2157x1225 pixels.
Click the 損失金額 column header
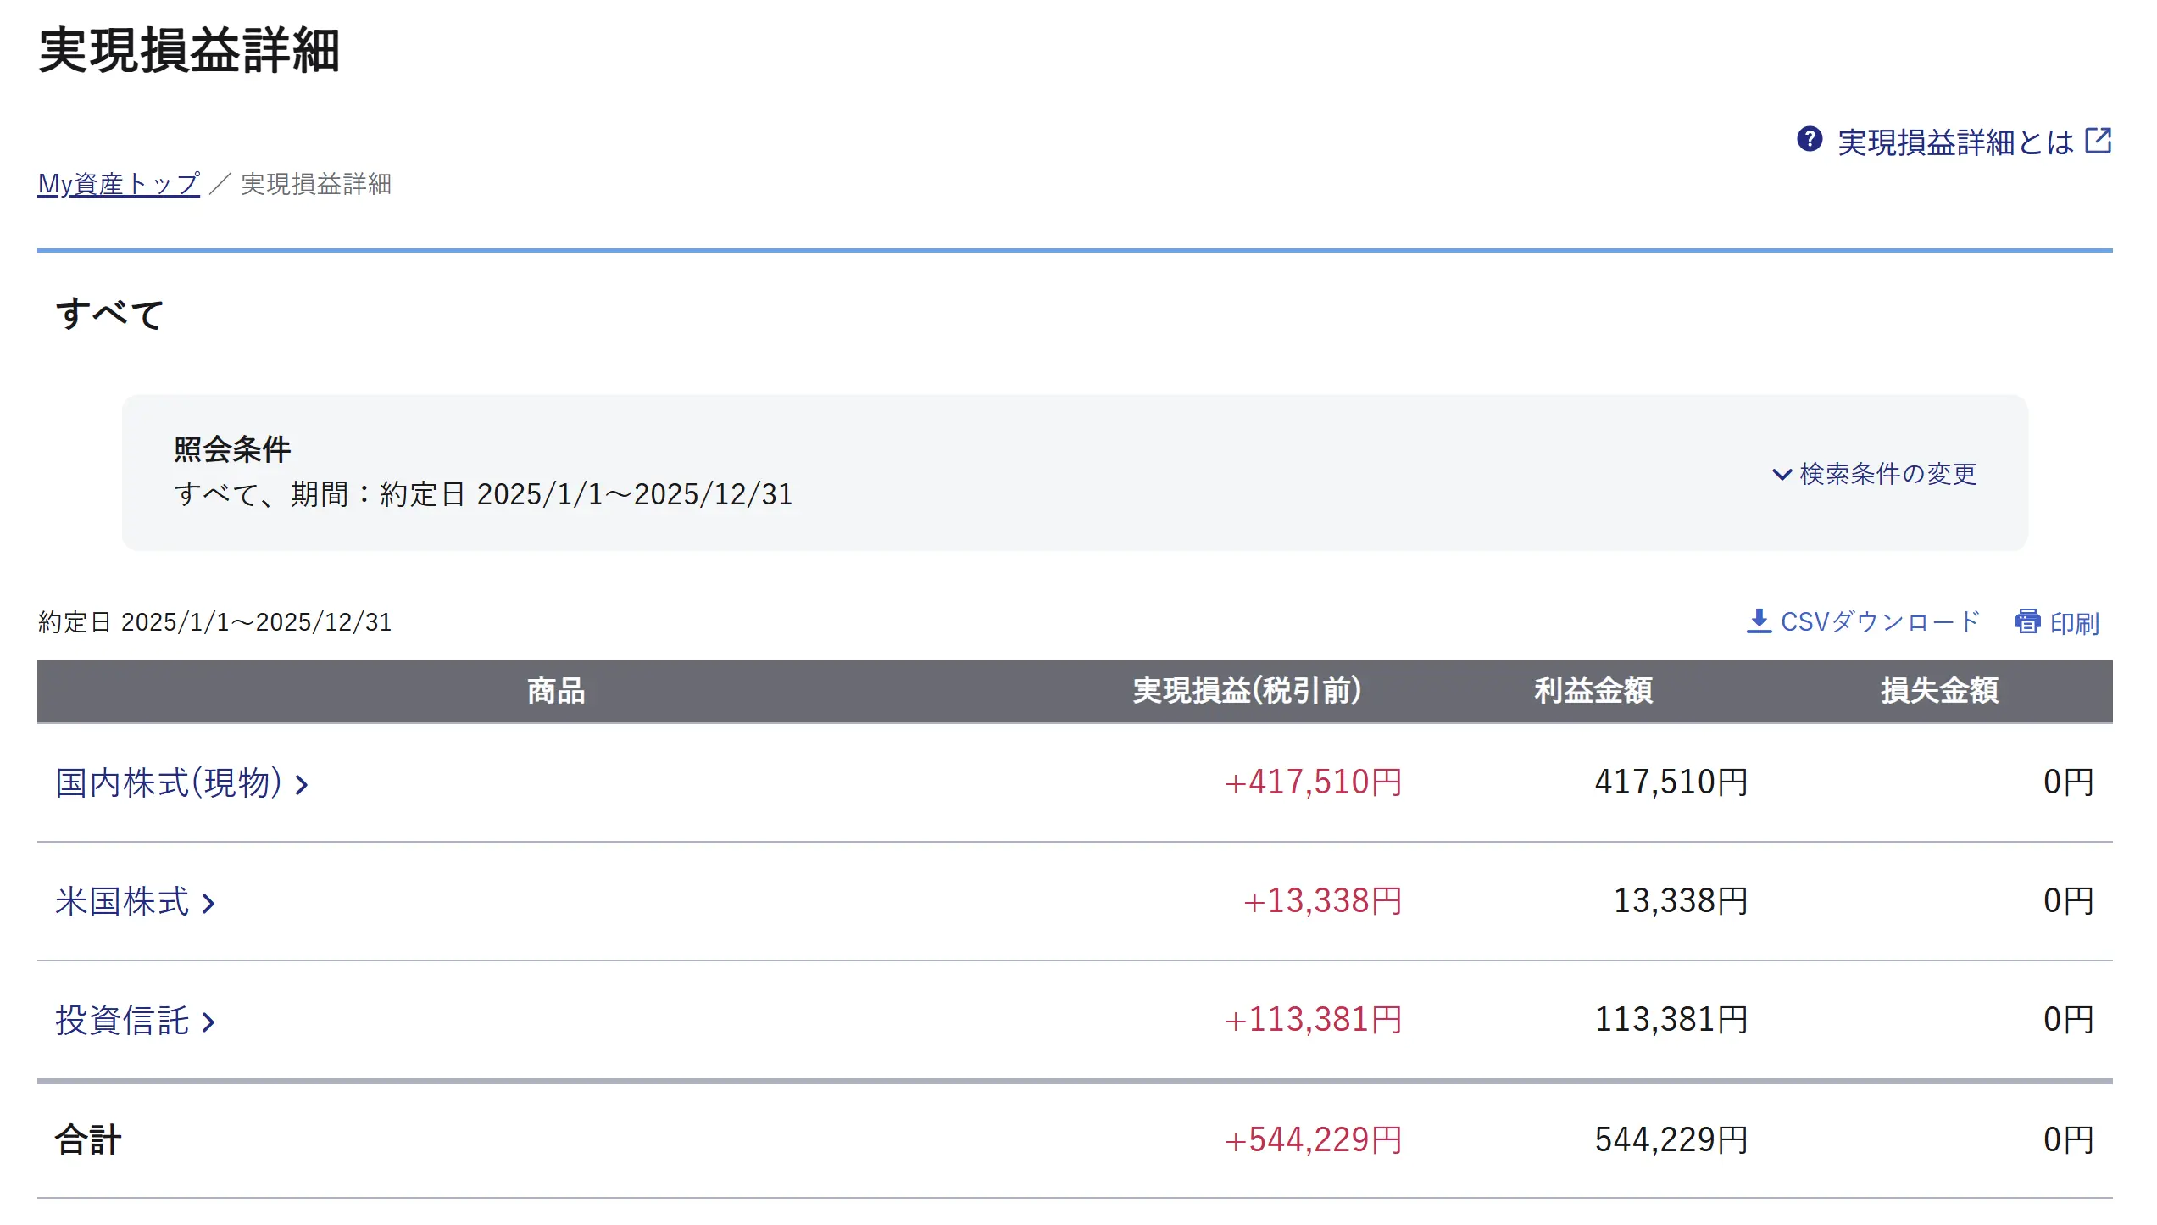1939,691
